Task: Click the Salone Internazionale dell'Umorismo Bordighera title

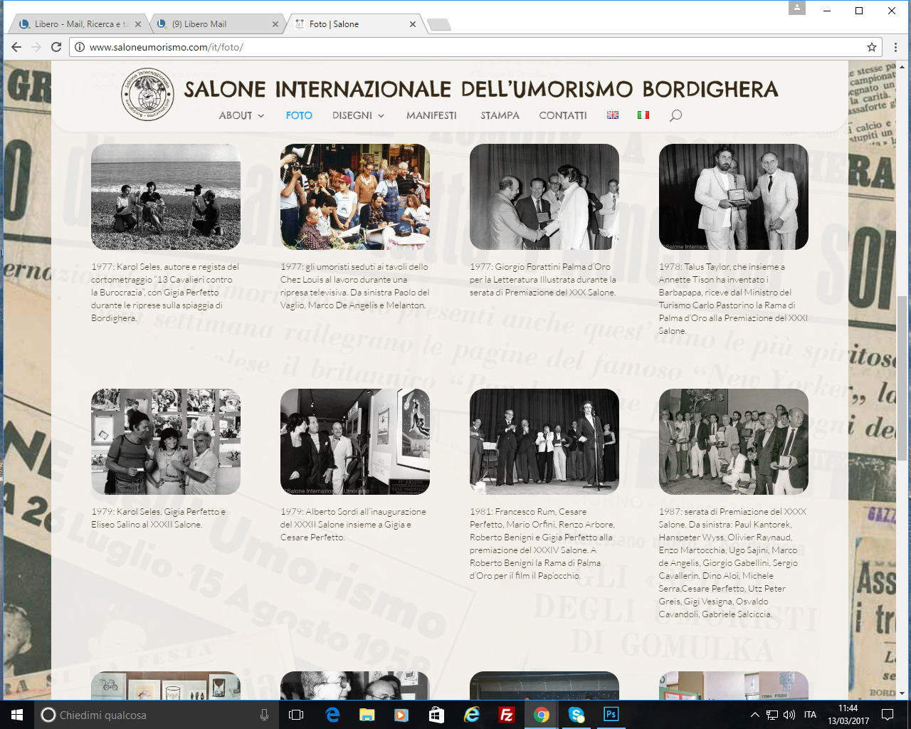Action: coord(481,89)
